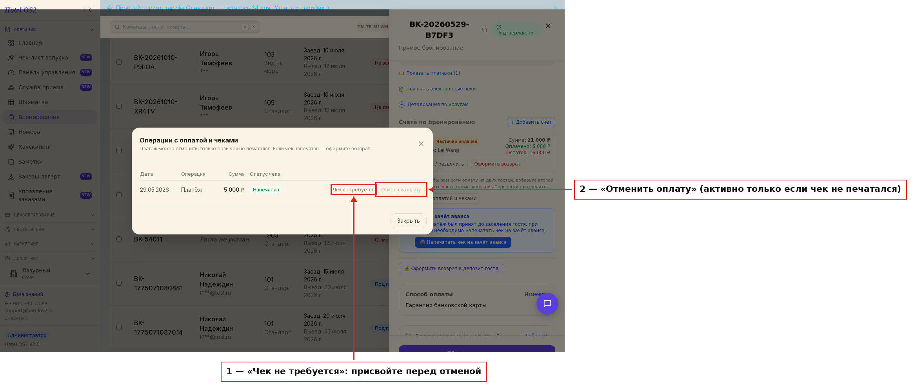
Task: Open Шахматка grid icon in sidebar
Action: [x=11, y=102]
